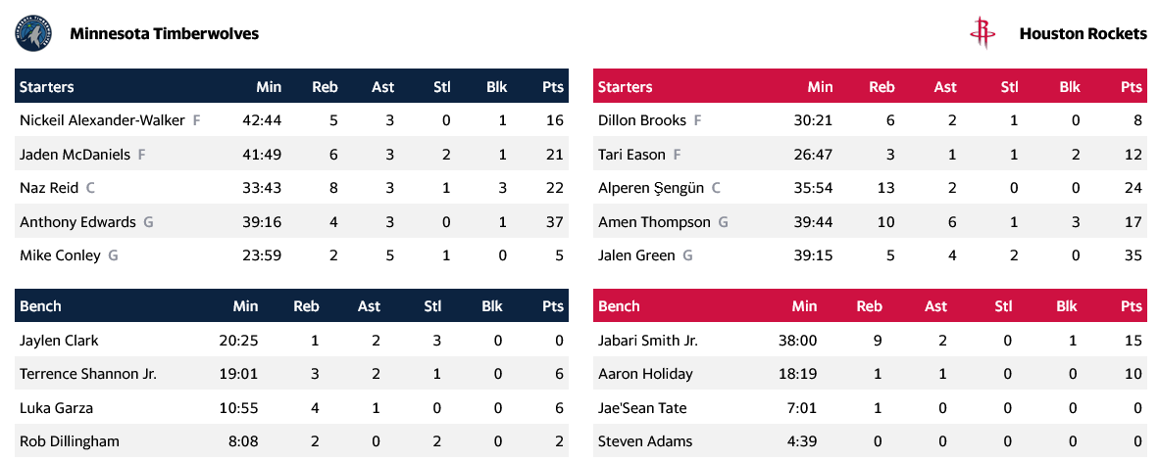Click Alperen Şengün's name
The image size is (1159, 461).
pos(651,188)
